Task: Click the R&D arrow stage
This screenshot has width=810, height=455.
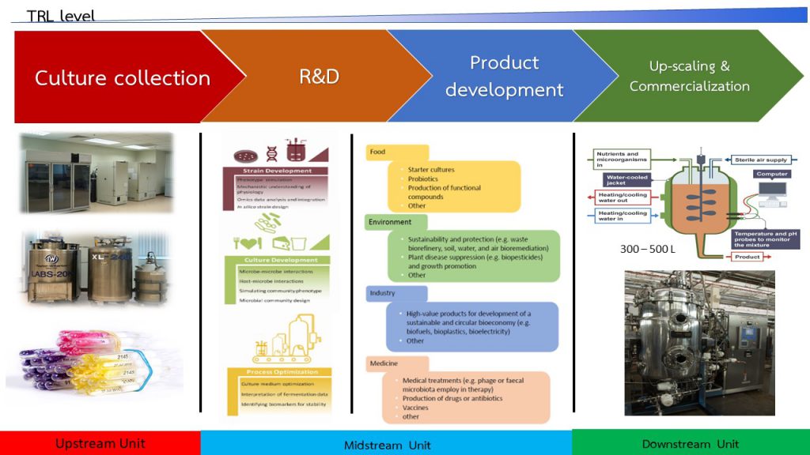Action: point(320,77)
